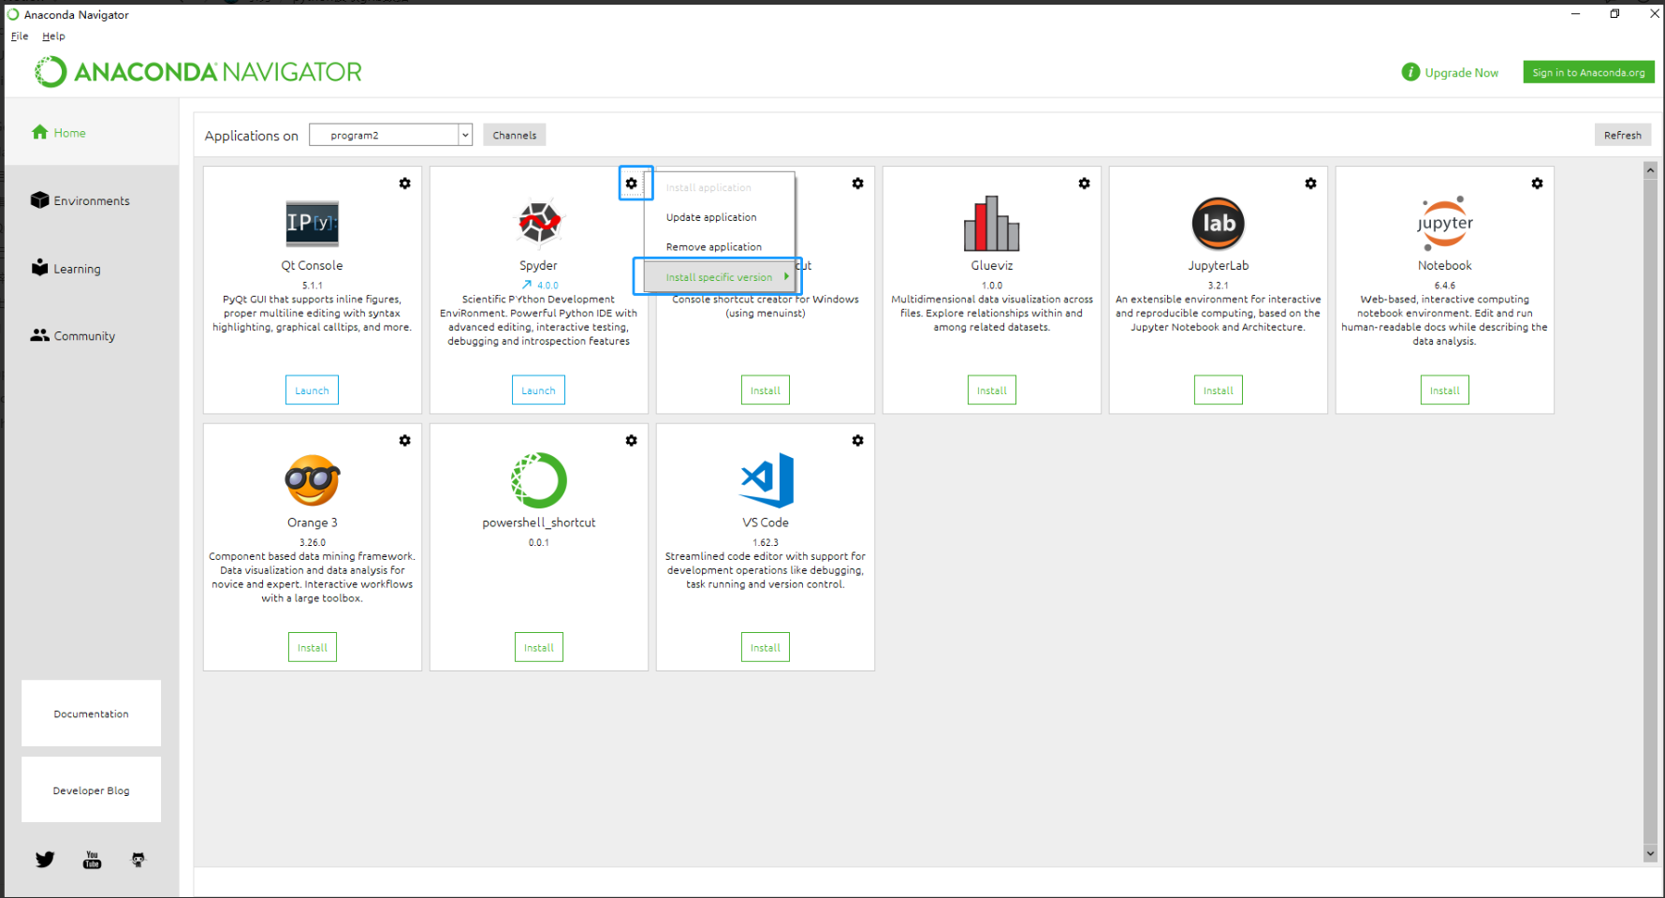
Task: Open the GitHub link icon
Action: 139,860
